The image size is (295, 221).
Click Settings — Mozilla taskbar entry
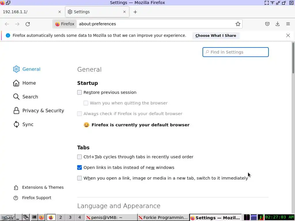pos(215,218)
